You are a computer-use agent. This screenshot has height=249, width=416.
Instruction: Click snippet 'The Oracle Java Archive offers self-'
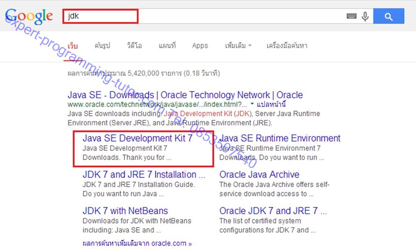click(x=274, y=185)
